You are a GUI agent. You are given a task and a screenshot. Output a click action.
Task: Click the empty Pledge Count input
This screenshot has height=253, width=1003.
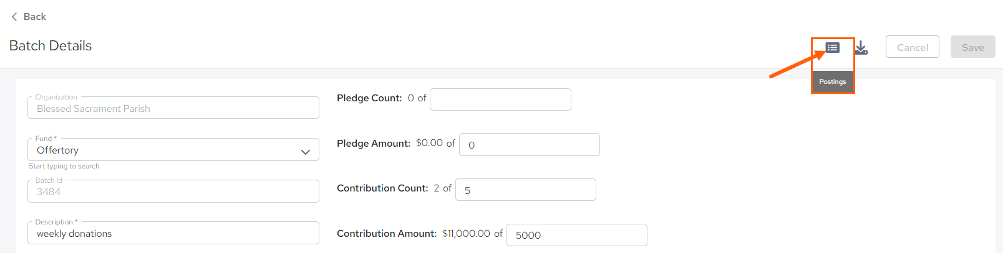coord(500,99)
